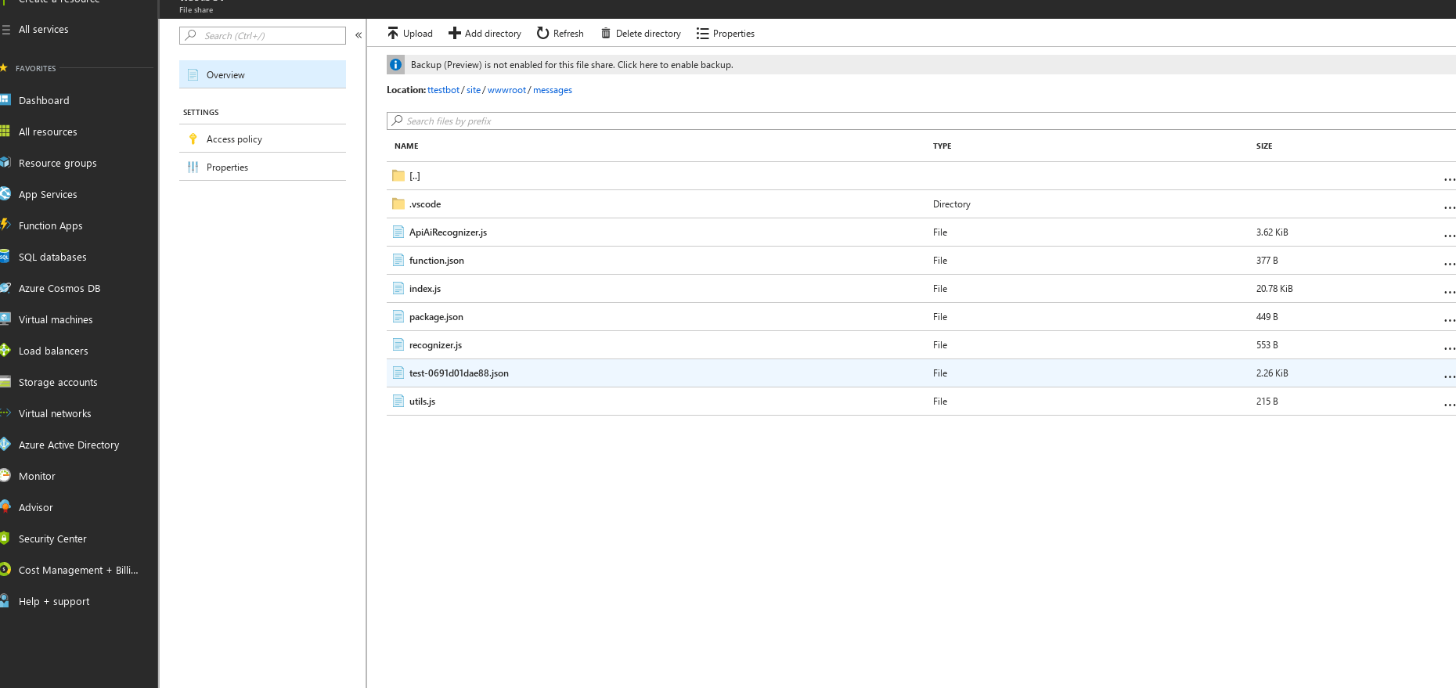Sort files by the NAME column header
Image resolution: width=1456 pixels, height=688 pixels.
click(406, 146)
